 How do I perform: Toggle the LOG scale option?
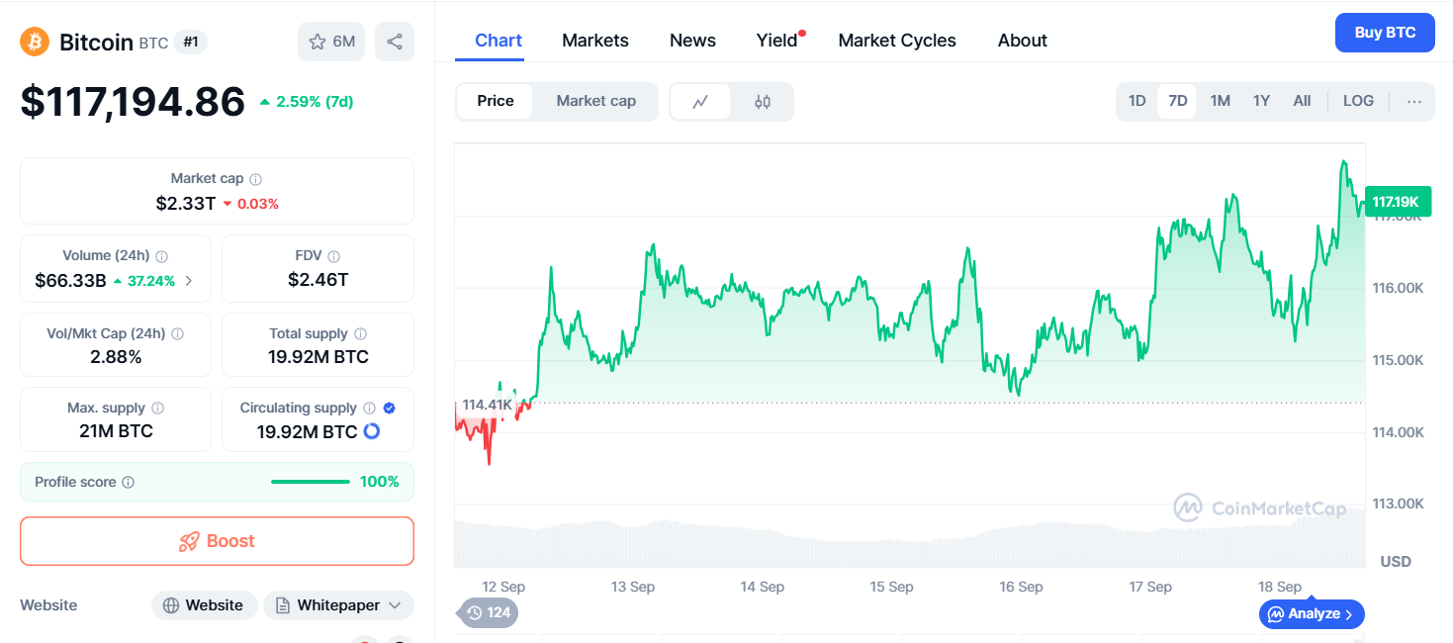pos(1357,101)
